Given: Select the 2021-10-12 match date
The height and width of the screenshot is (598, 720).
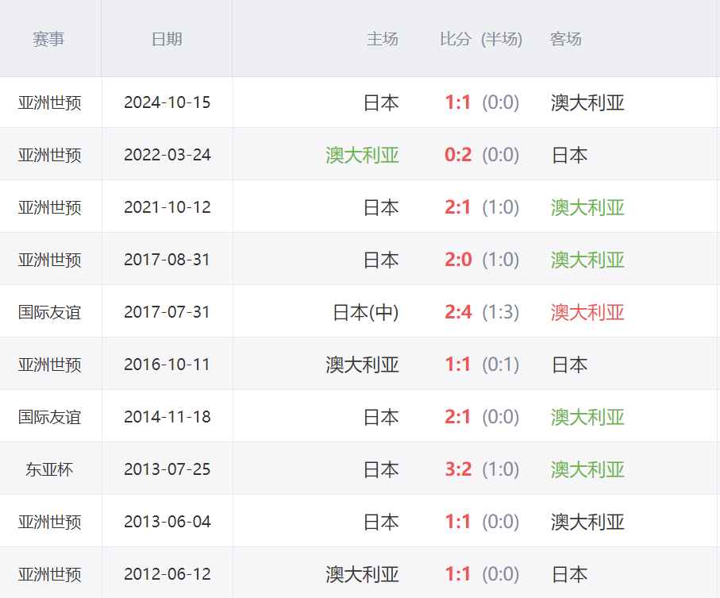Looking at the screenshot, I should coord(167,207).
